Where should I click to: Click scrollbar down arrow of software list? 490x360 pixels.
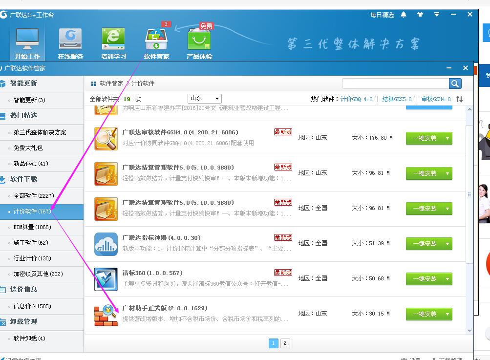point(469,331)
